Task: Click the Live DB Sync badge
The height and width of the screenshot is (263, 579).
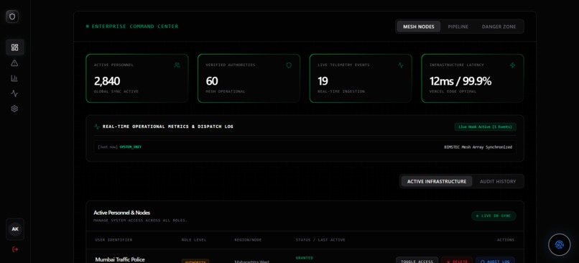Action: point(494,216)
